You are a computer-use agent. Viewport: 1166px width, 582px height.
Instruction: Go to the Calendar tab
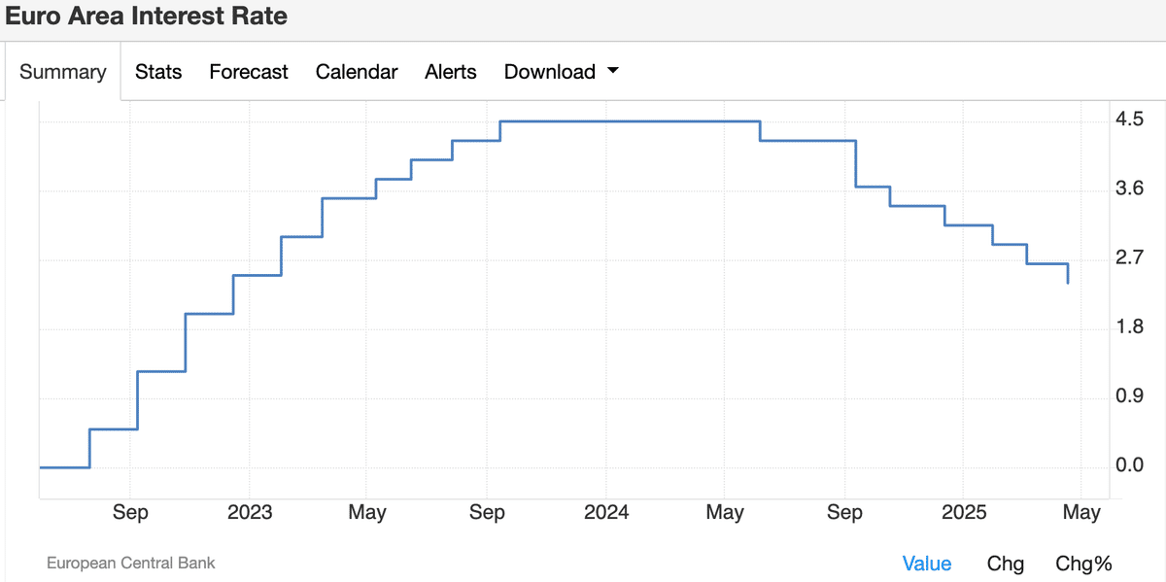(357, 72)
